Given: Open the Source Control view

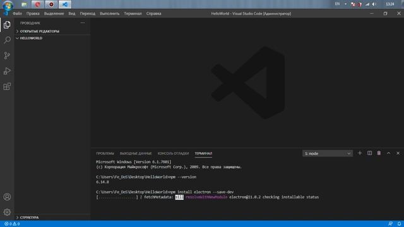Looking at the screenshot, I should (7, 55).
